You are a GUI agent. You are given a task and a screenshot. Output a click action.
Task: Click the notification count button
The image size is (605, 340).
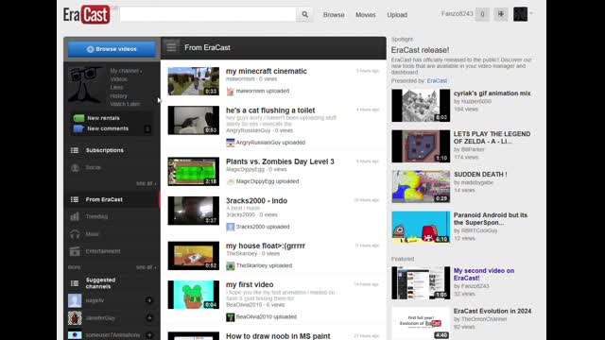482,14
